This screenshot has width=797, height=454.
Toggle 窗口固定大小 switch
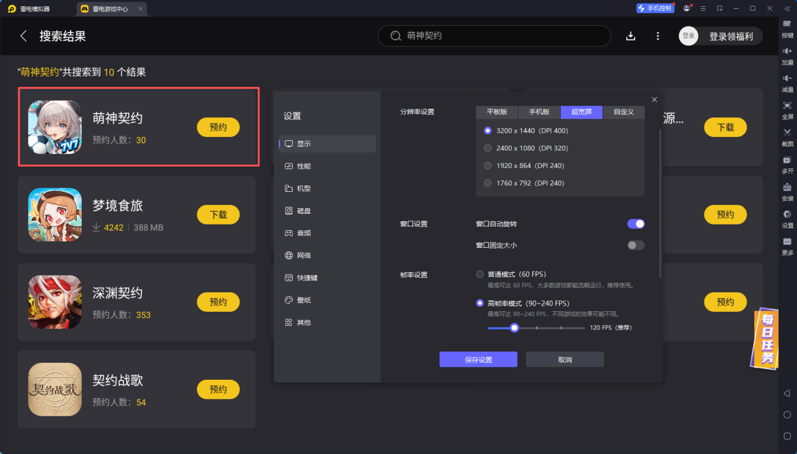point(636,245)
